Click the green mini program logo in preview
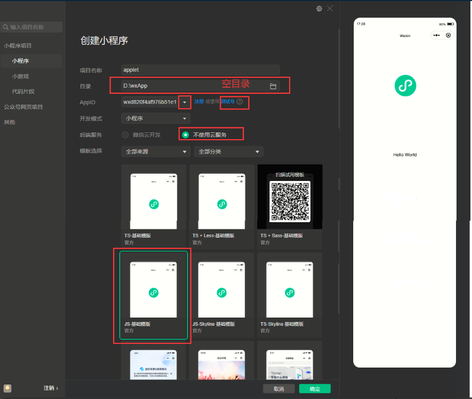472x399 pixels. click(405, 85)
